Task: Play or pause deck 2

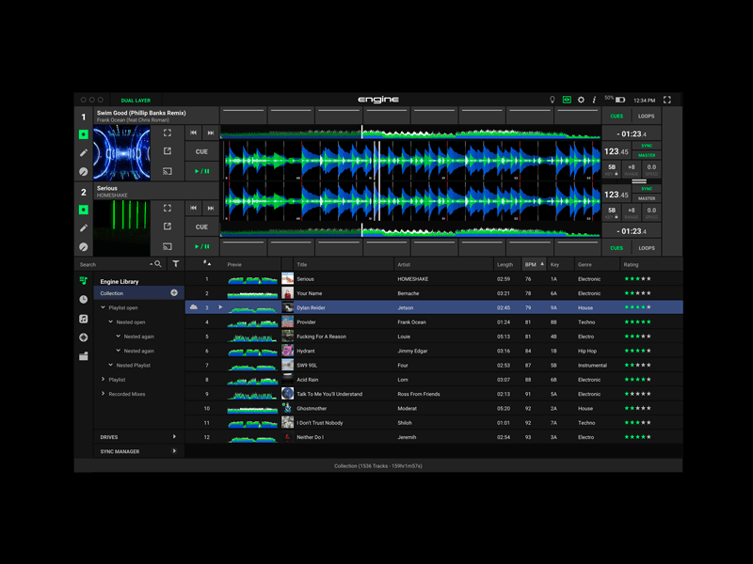Action: click(x=201, y=246)
